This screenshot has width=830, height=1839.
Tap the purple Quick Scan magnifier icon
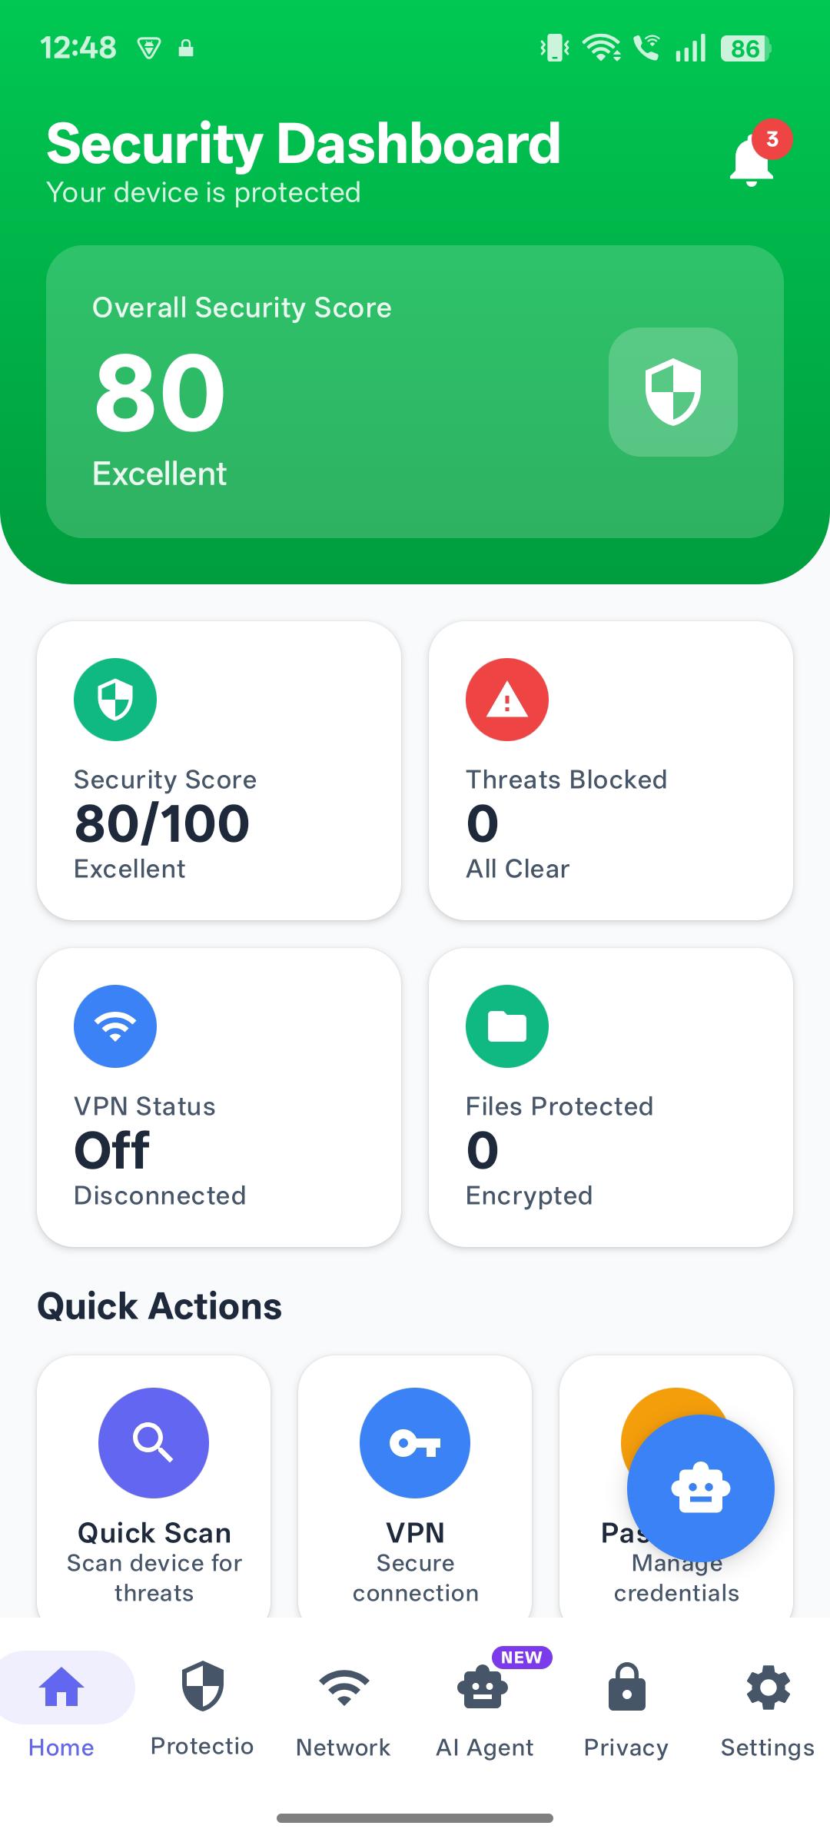tap(154, 1442)
